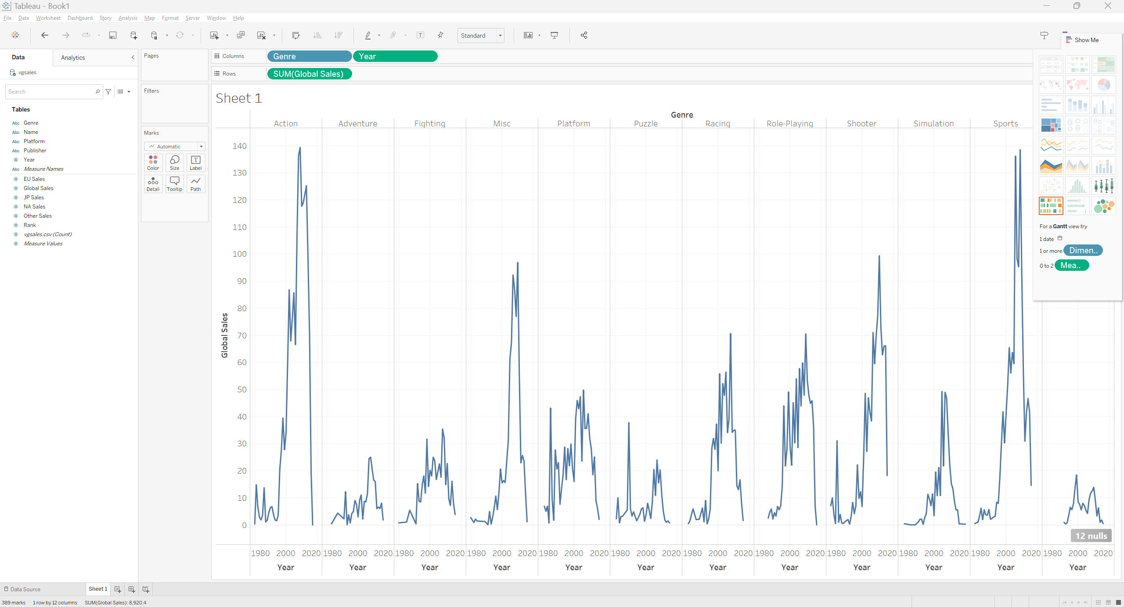Expand the clear sheet dropdown arrow

(274, 36)
